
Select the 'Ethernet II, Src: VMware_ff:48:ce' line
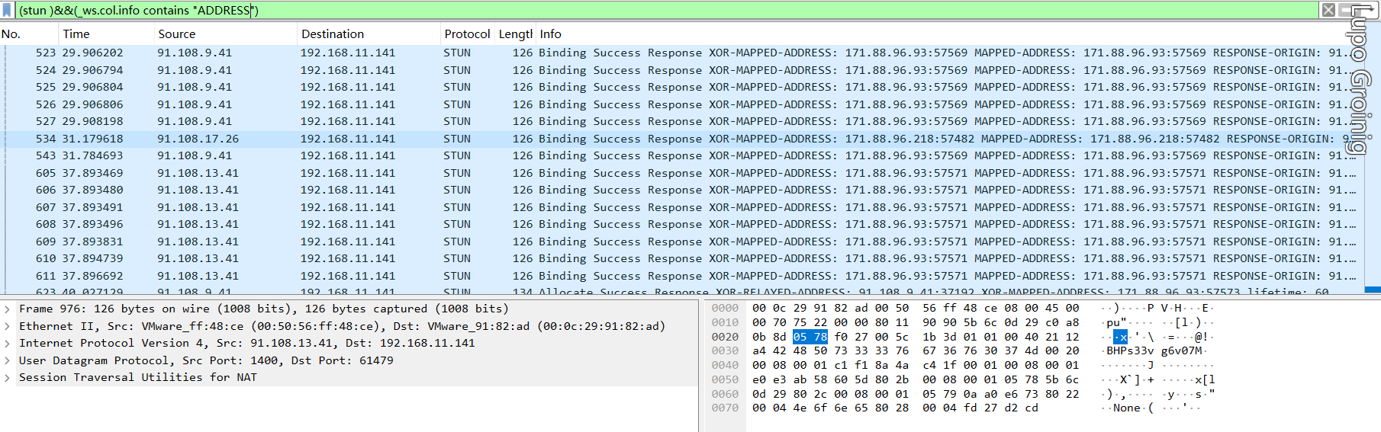349,326
